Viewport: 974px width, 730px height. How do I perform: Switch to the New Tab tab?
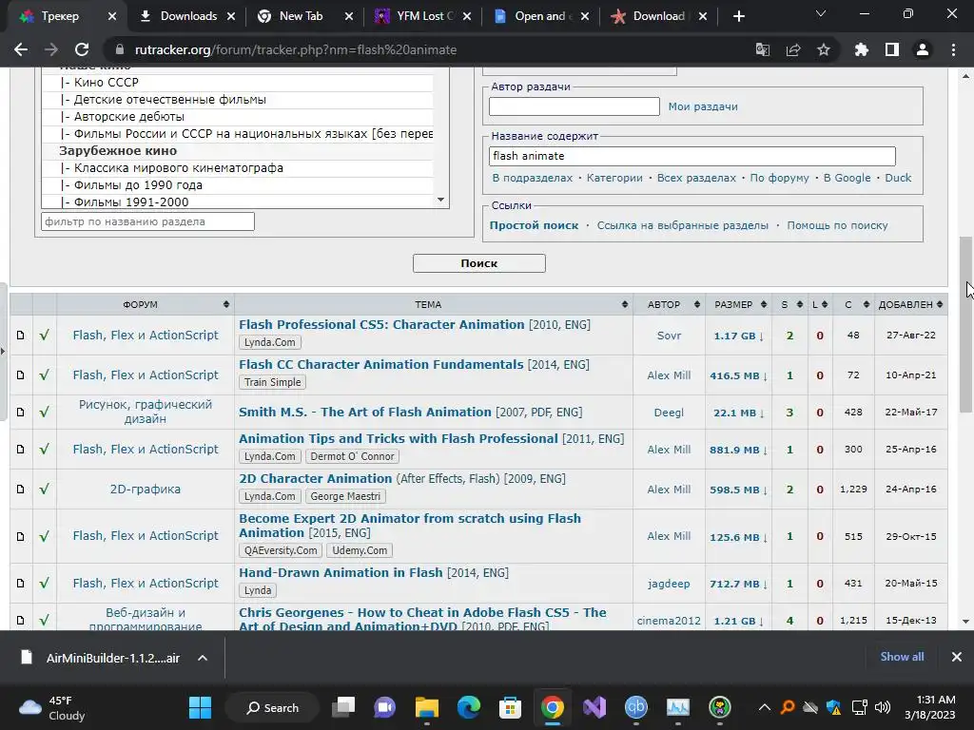pos(301,16)
